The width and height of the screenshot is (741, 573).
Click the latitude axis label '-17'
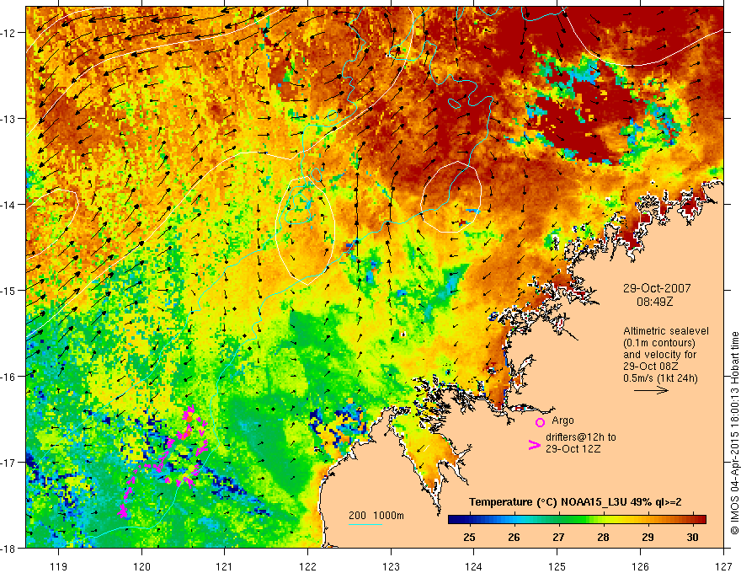[x=8, y=463]
